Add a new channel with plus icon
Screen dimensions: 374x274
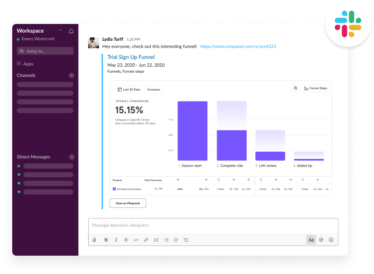click(x=71, y=75)
